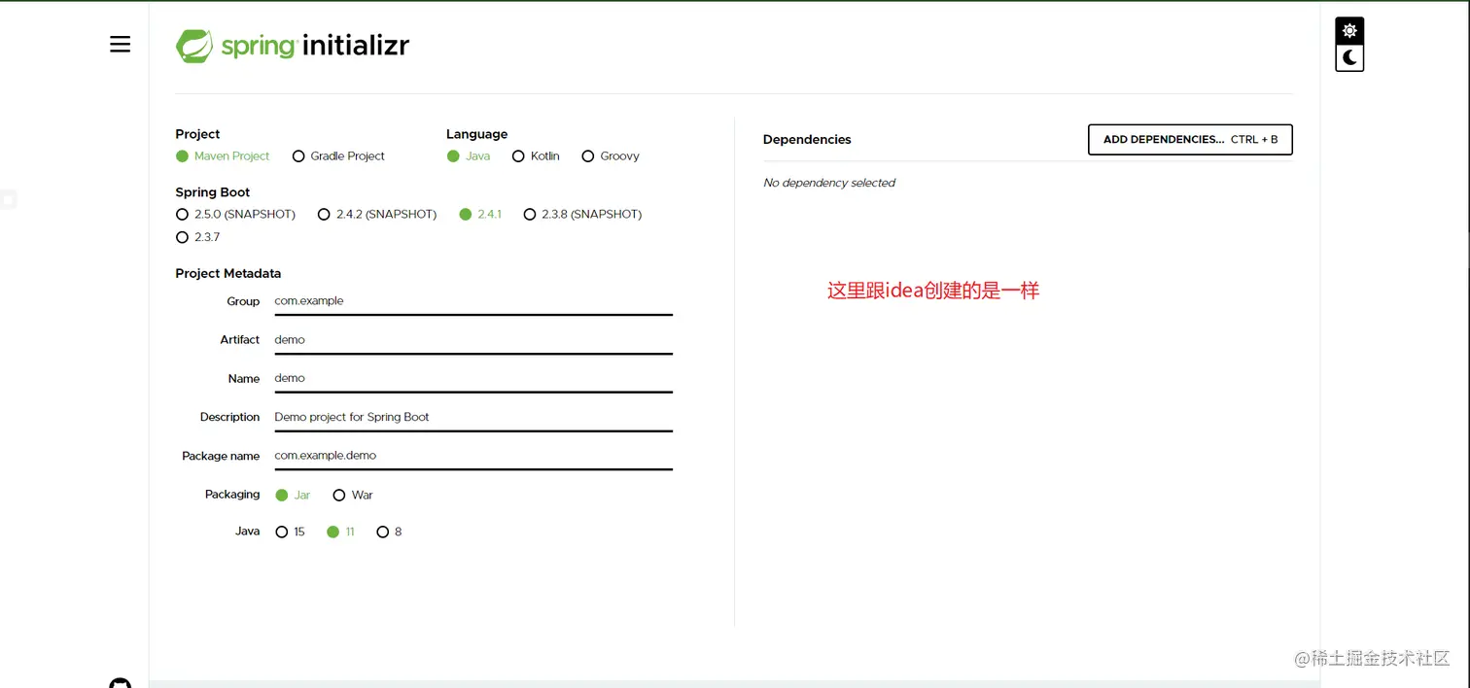This screenshot has width=1470, height=688.
Task: Enable dark mode with moon icon
Action: pyautogui.click(x=1348, y=57)
